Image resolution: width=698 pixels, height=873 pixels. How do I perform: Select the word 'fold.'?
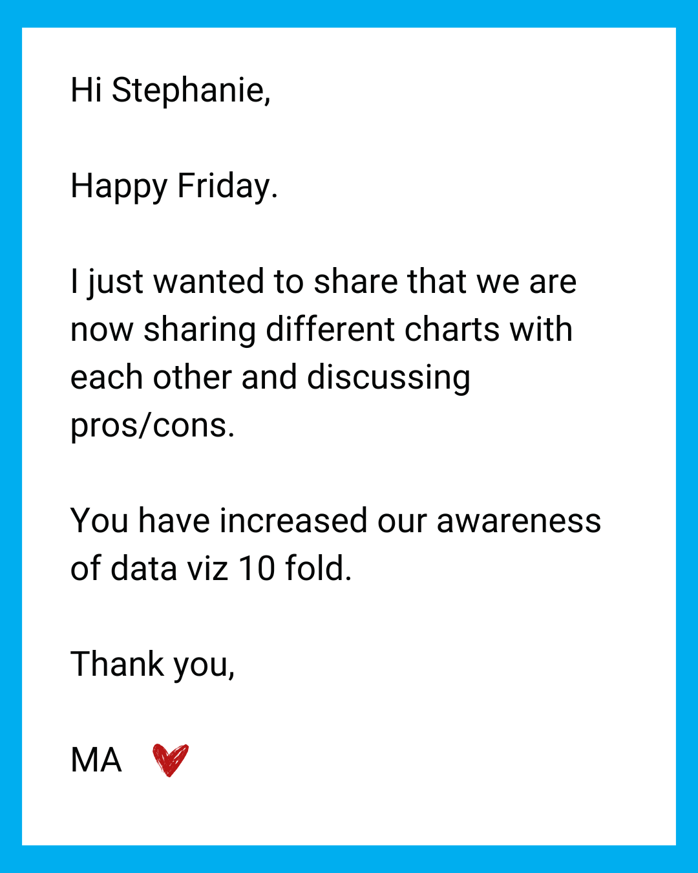click(319, 569)
